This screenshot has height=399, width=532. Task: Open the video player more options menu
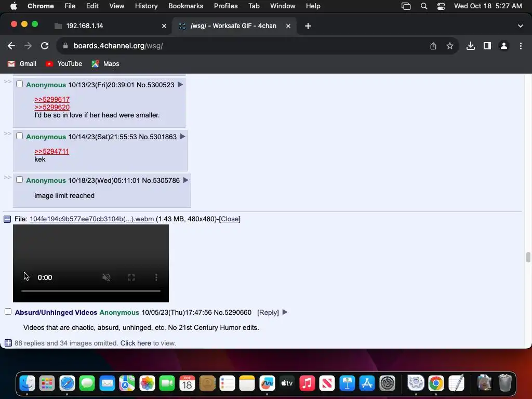156,277
